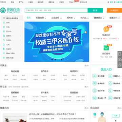Open the 五官科 department icon in sidebar
Screen dimensions: 122x122
pos(4,49)
